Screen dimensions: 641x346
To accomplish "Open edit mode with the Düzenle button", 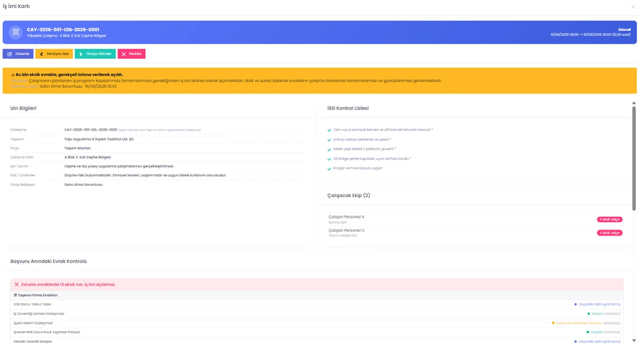I will pos(18,54).
